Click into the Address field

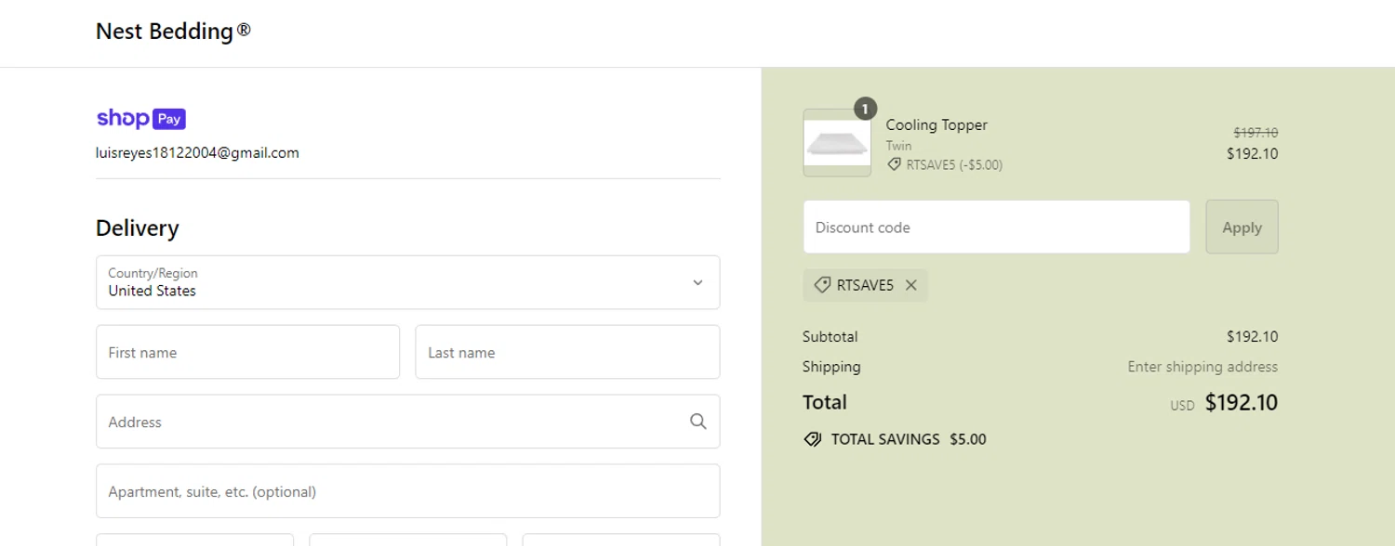pos(391,422)
